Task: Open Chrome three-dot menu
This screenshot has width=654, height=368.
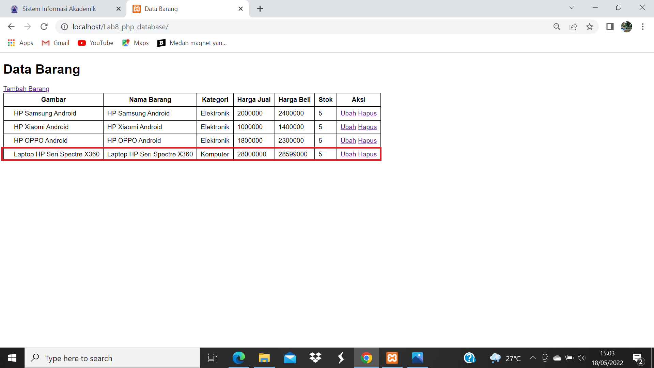Action: click(x=643, y=27)
